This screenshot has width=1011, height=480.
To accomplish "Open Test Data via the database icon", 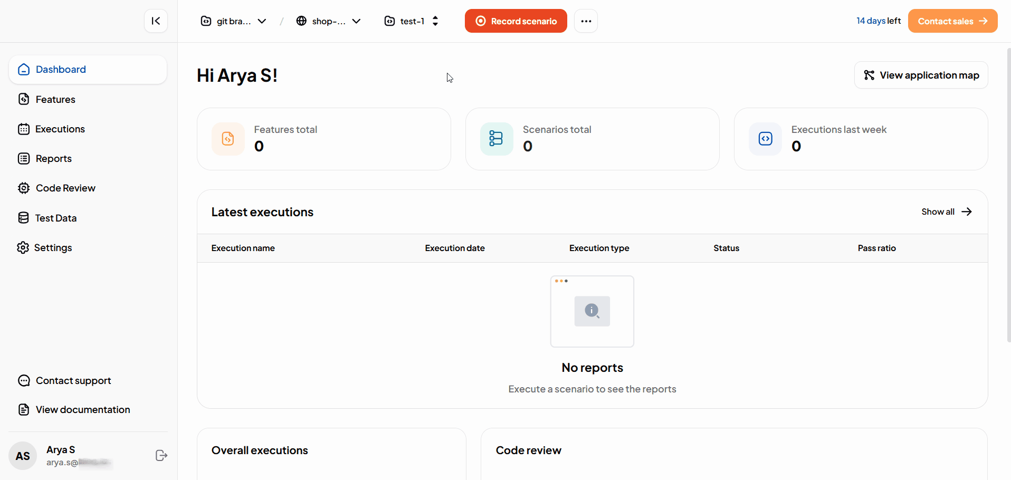I will (23, 217).
